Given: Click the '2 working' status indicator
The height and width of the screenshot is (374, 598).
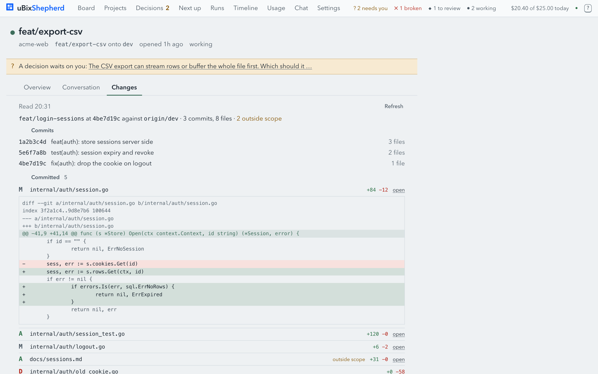Looking at the screenshot, I should coord(481,8).
